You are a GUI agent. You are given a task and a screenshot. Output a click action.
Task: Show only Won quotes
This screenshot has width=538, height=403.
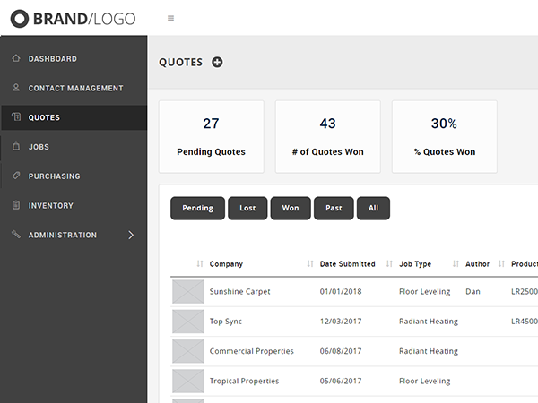coord(291,208)
